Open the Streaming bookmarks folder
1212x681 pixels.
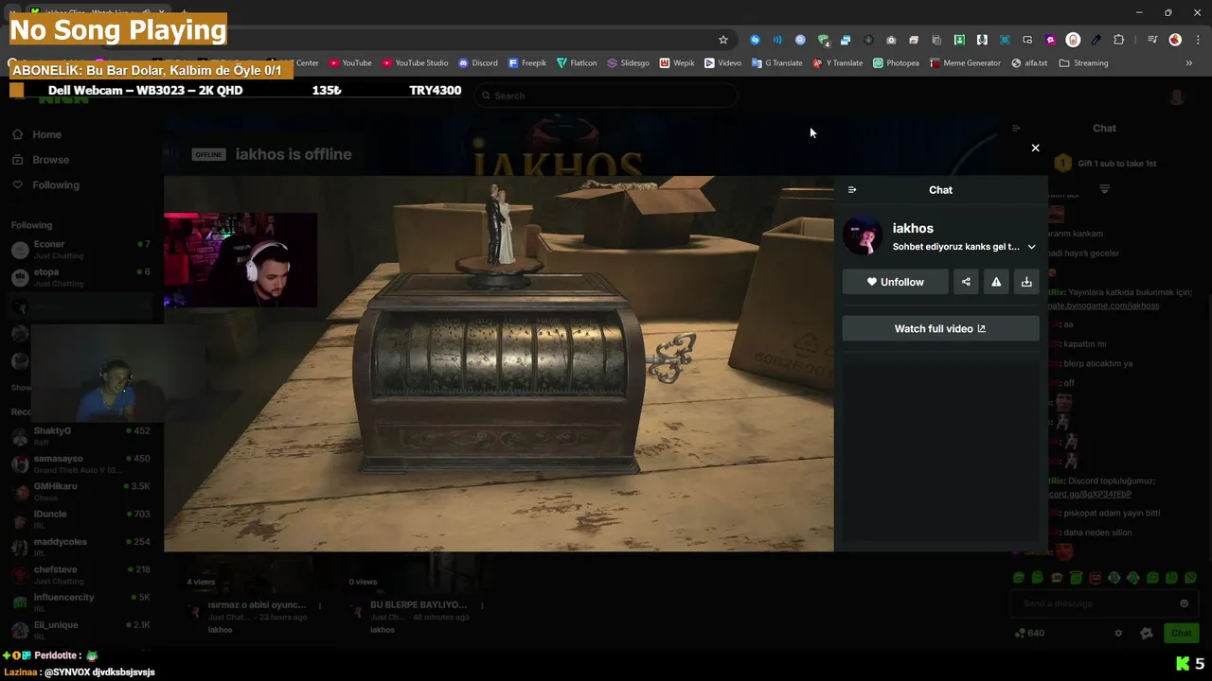1083,63
